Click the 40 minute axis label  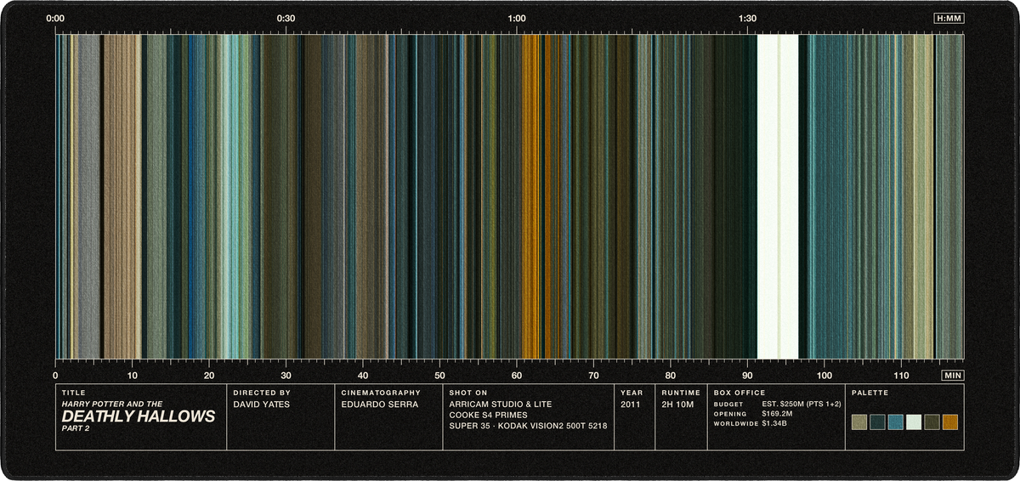pyautogui.click(x=363, y=375)
